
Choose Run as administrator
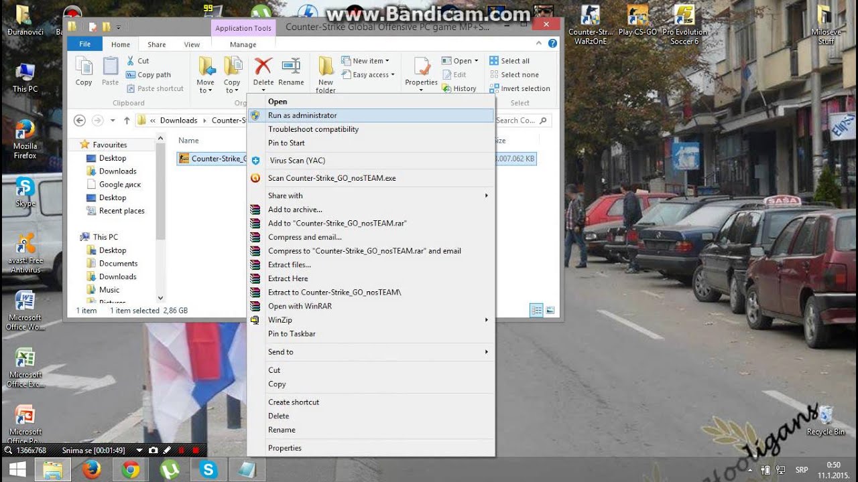tap(371, 115)
